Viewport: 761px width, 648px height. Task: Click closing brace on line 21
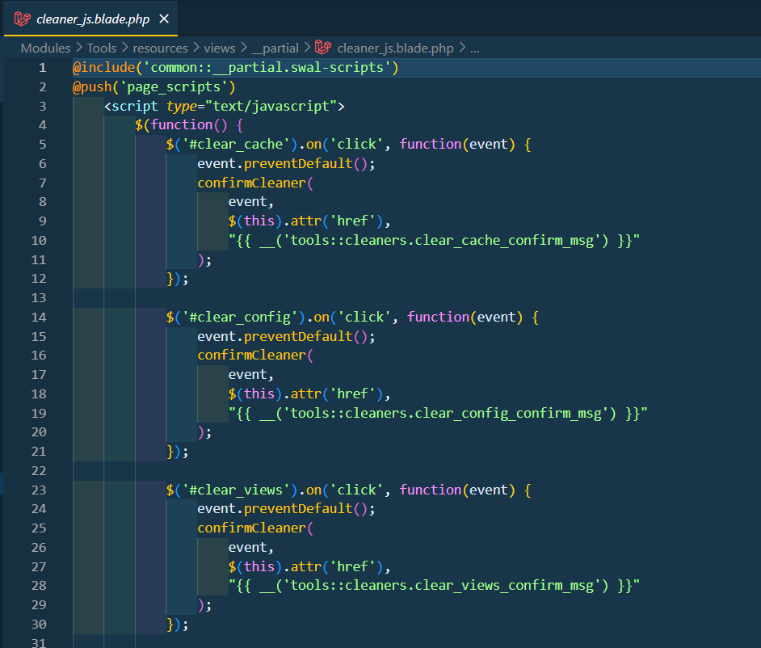(x=170, y=452)
